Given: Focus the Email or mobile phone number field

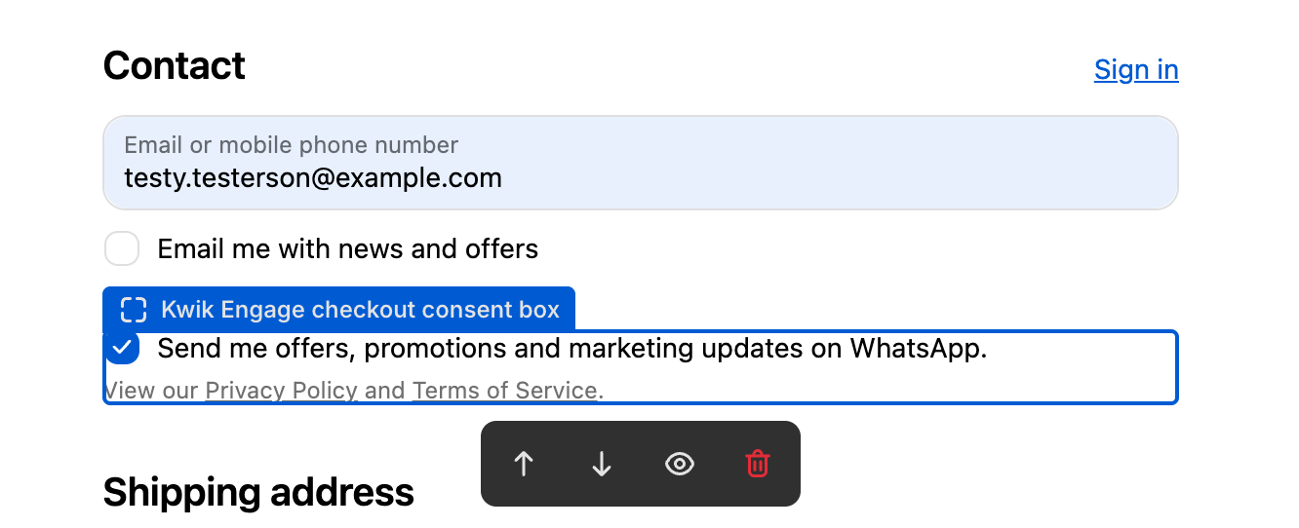Looking at the screenshot, I should pyautogui.click(x=641, y=163).
